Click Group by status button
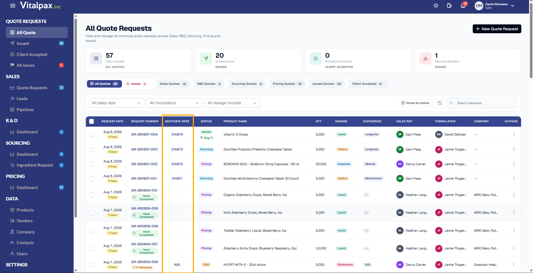This screenshot has width=533, height=273. [x=415, y=103]
